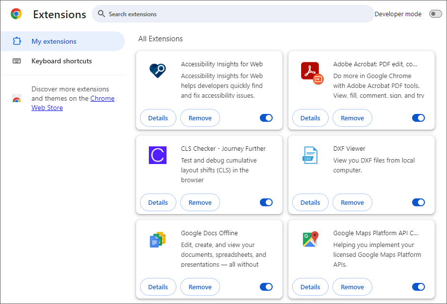Click Google Maps Platform API C... title

(x=376, y=233)
